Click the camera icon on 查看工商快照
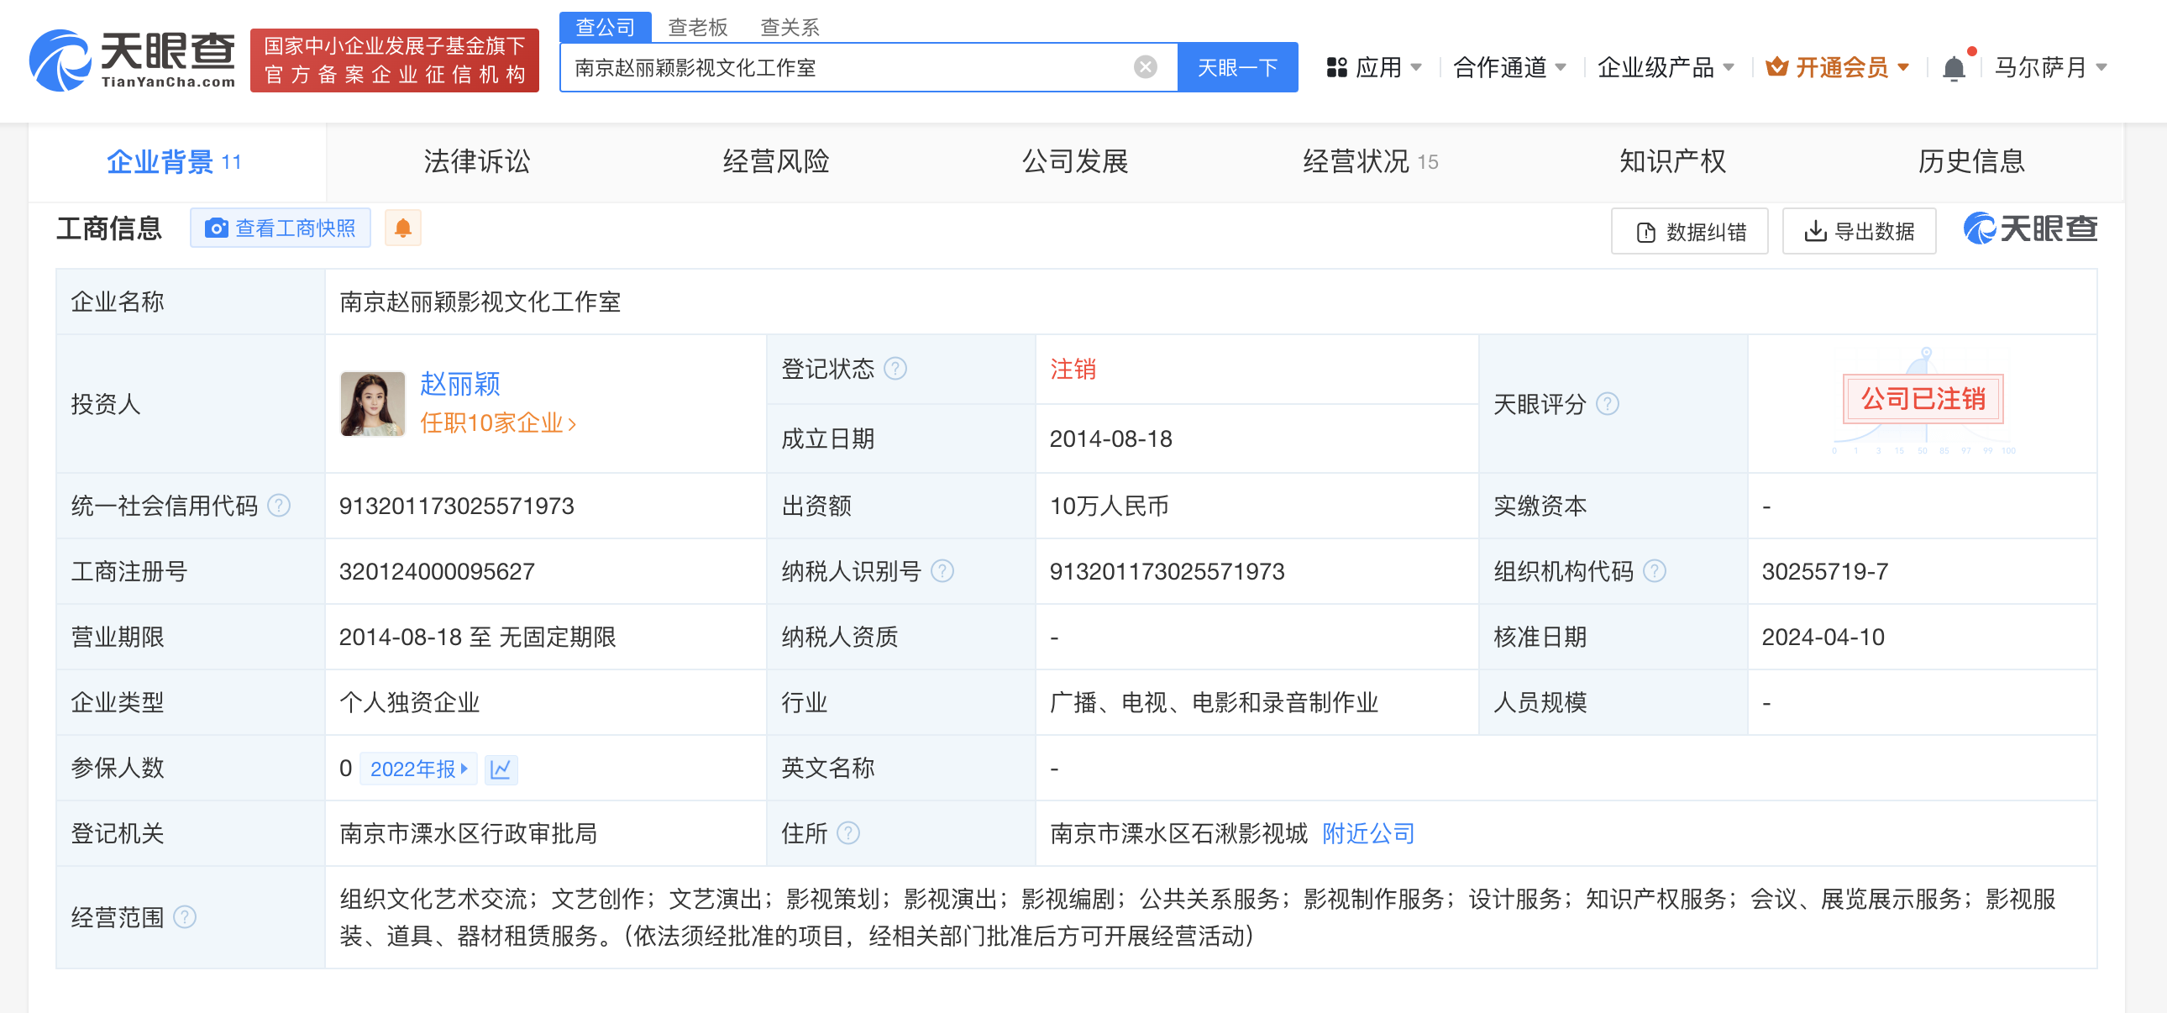This screenshot has height=1013, width=2167. [218, 228]
